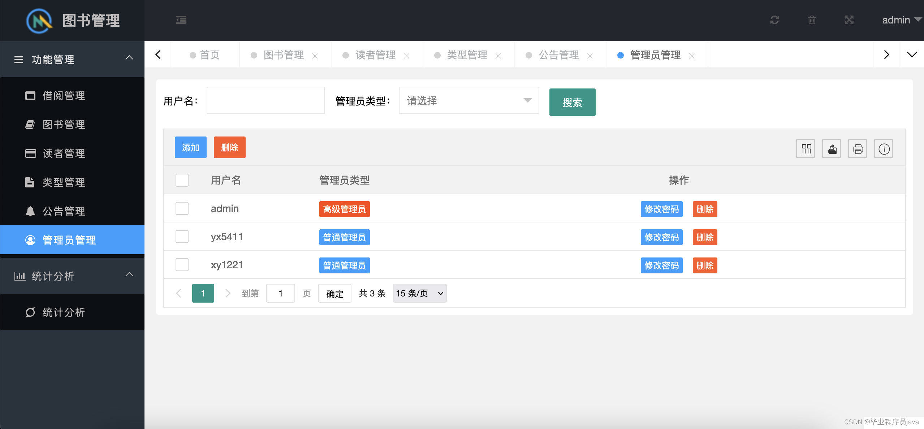Go to next page arrow in pagination
Viewport: 924px width, 429px height.
click(x=228, y=293)
